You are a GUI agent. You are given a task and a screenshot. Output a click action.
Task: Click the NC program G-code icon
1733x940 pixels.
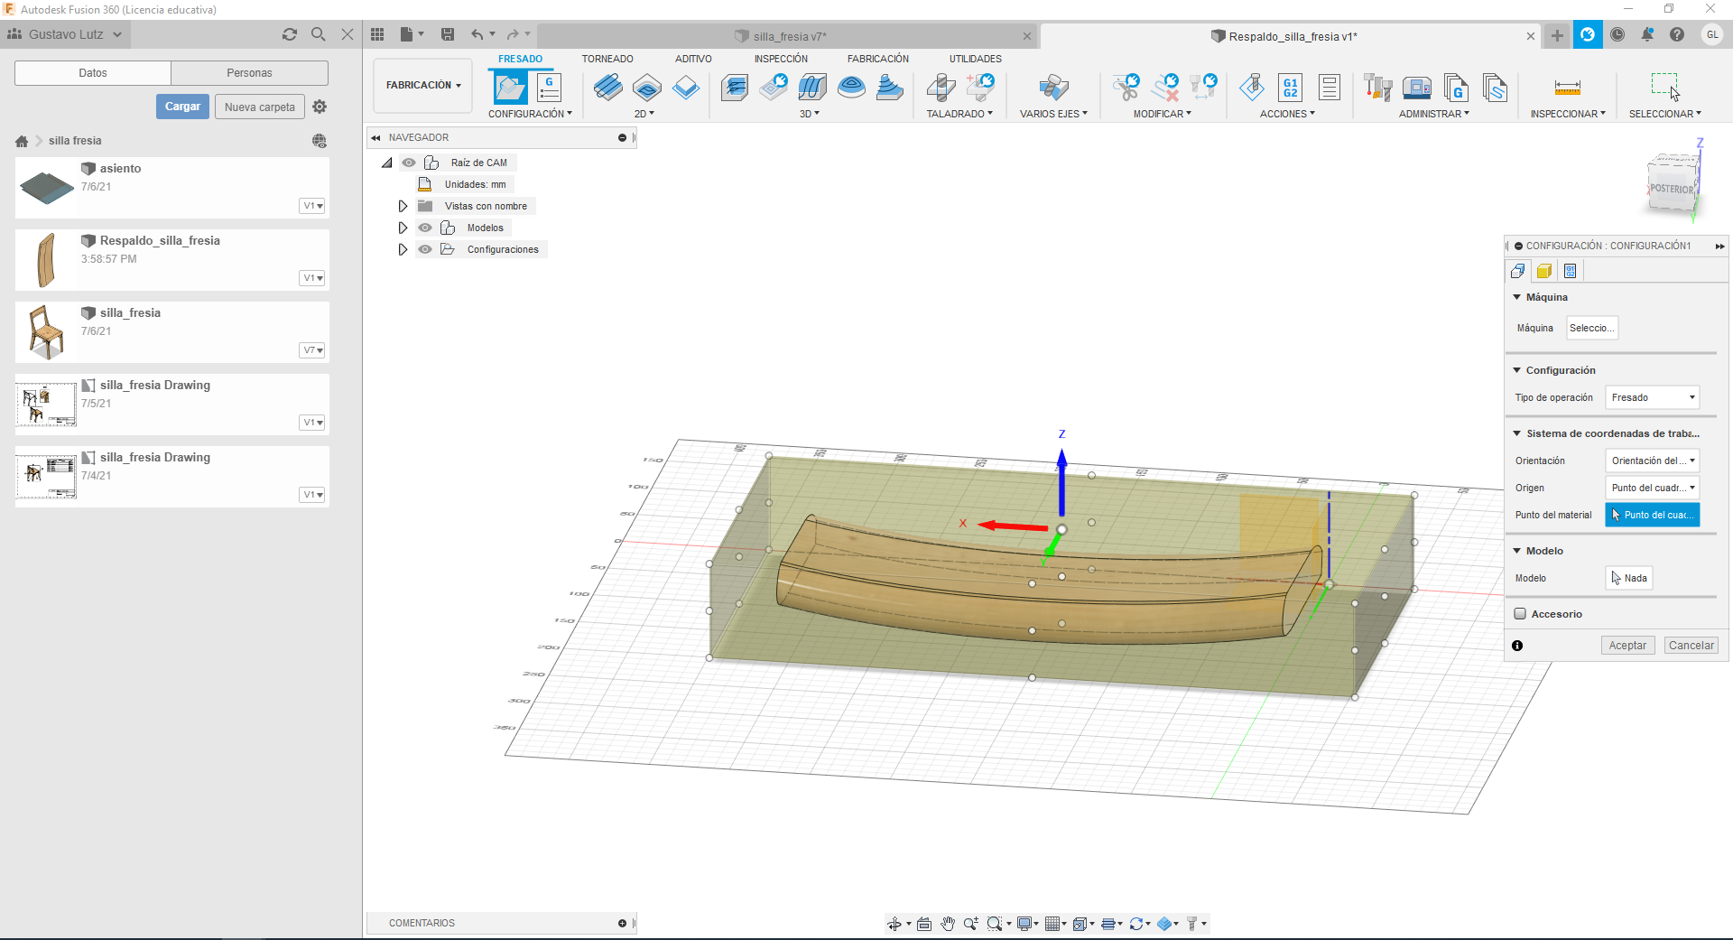[549, 88]
